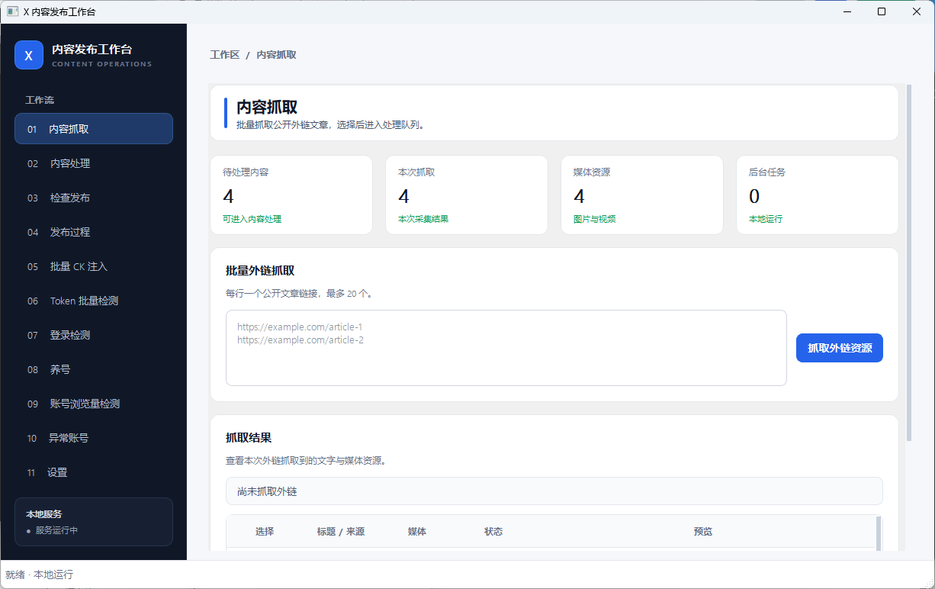The image size is (935, 589).
Task: Click the window title bar app icon
Action: pos(12,11)
